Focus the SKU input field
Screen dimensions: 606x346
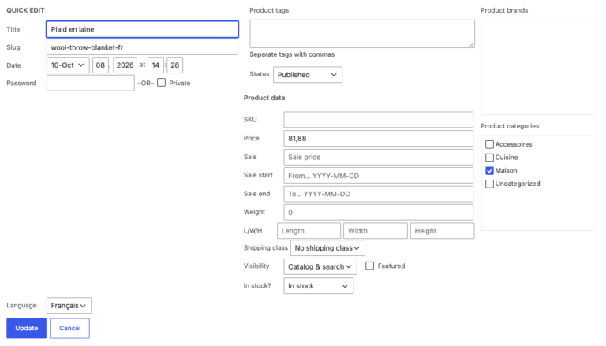pos(379,120)
